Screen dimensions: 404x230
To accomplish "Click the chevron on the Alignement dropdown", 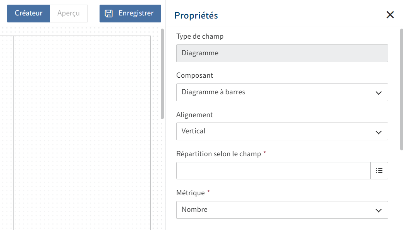I will click(379, 131).
